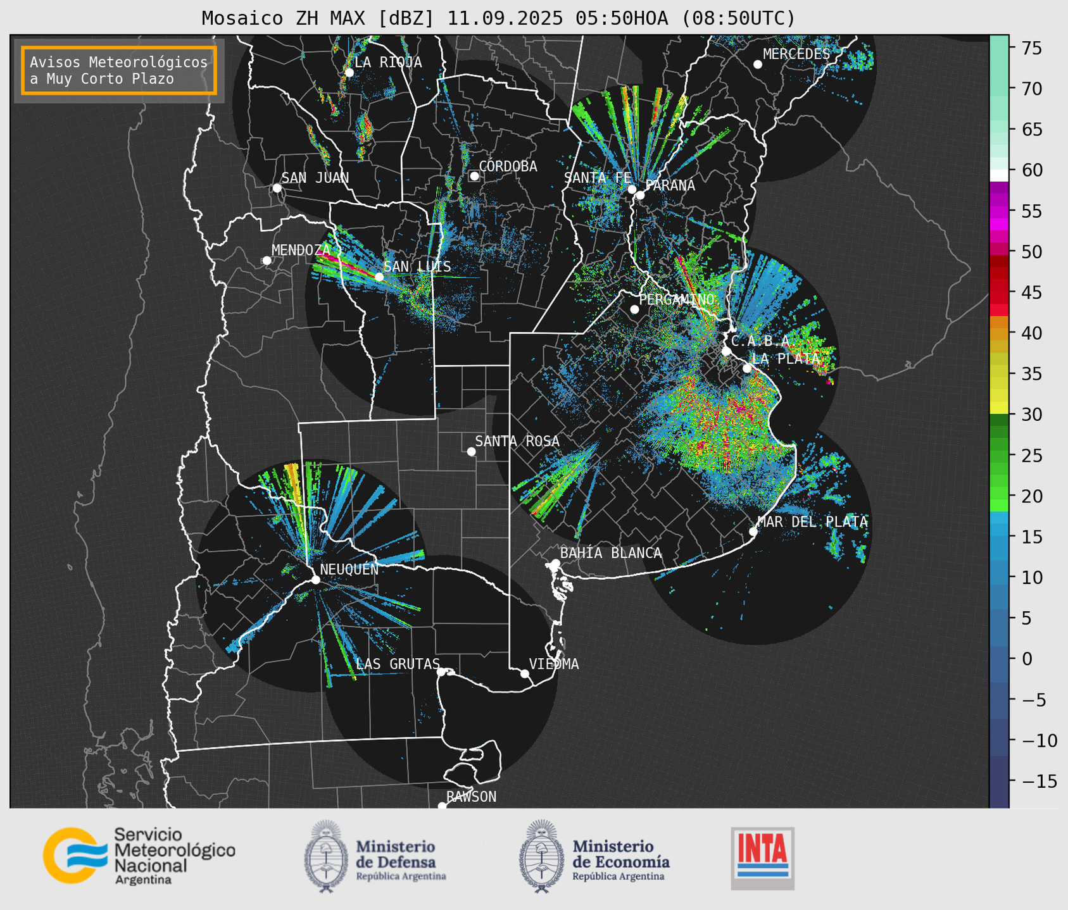Click the San Luis city marker

pos(379,277)
